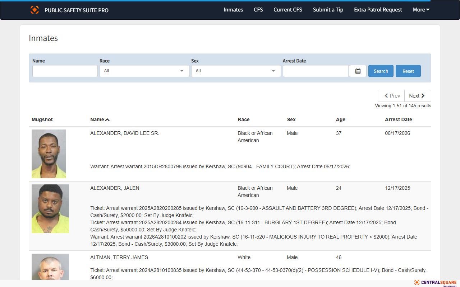
Task: Open Extra Patrol Request page
Action: 378,10
